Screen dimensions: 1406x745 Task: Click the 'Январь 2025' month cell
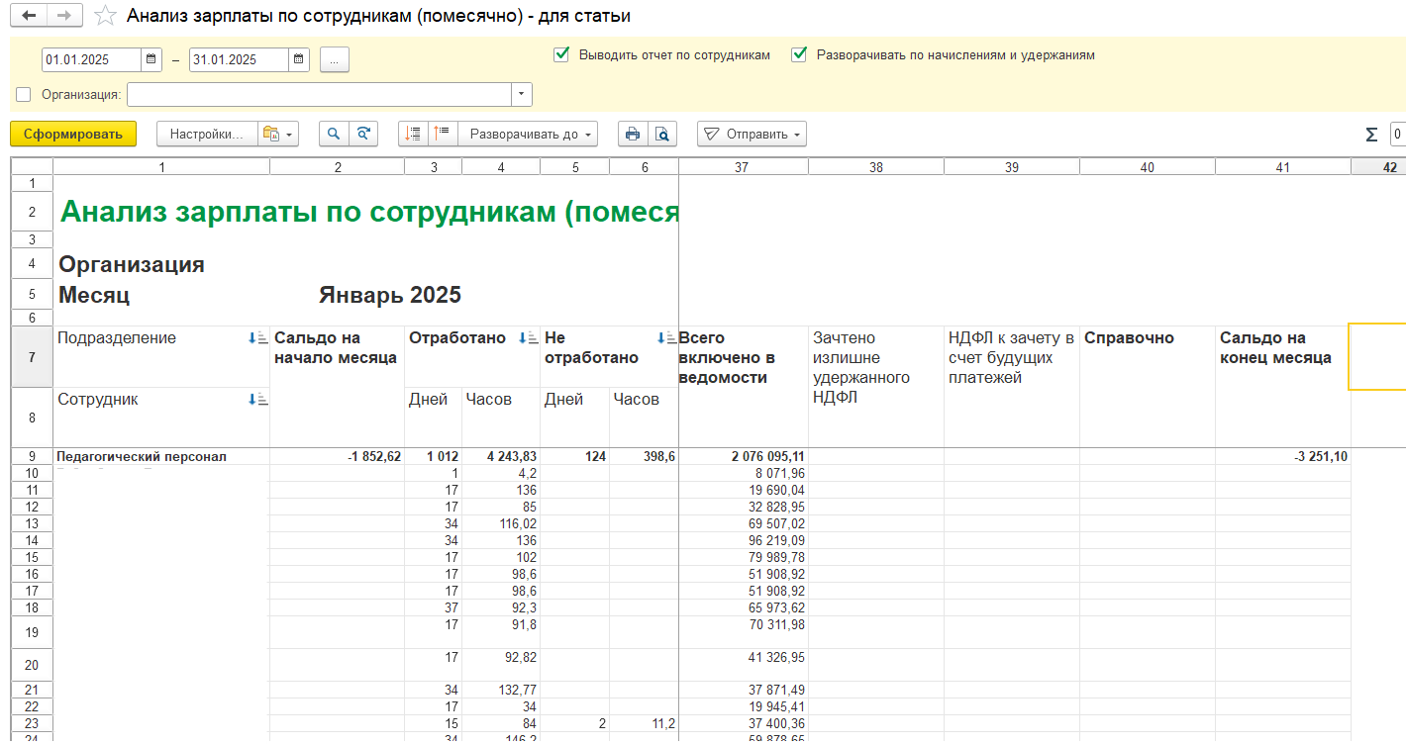390,295
